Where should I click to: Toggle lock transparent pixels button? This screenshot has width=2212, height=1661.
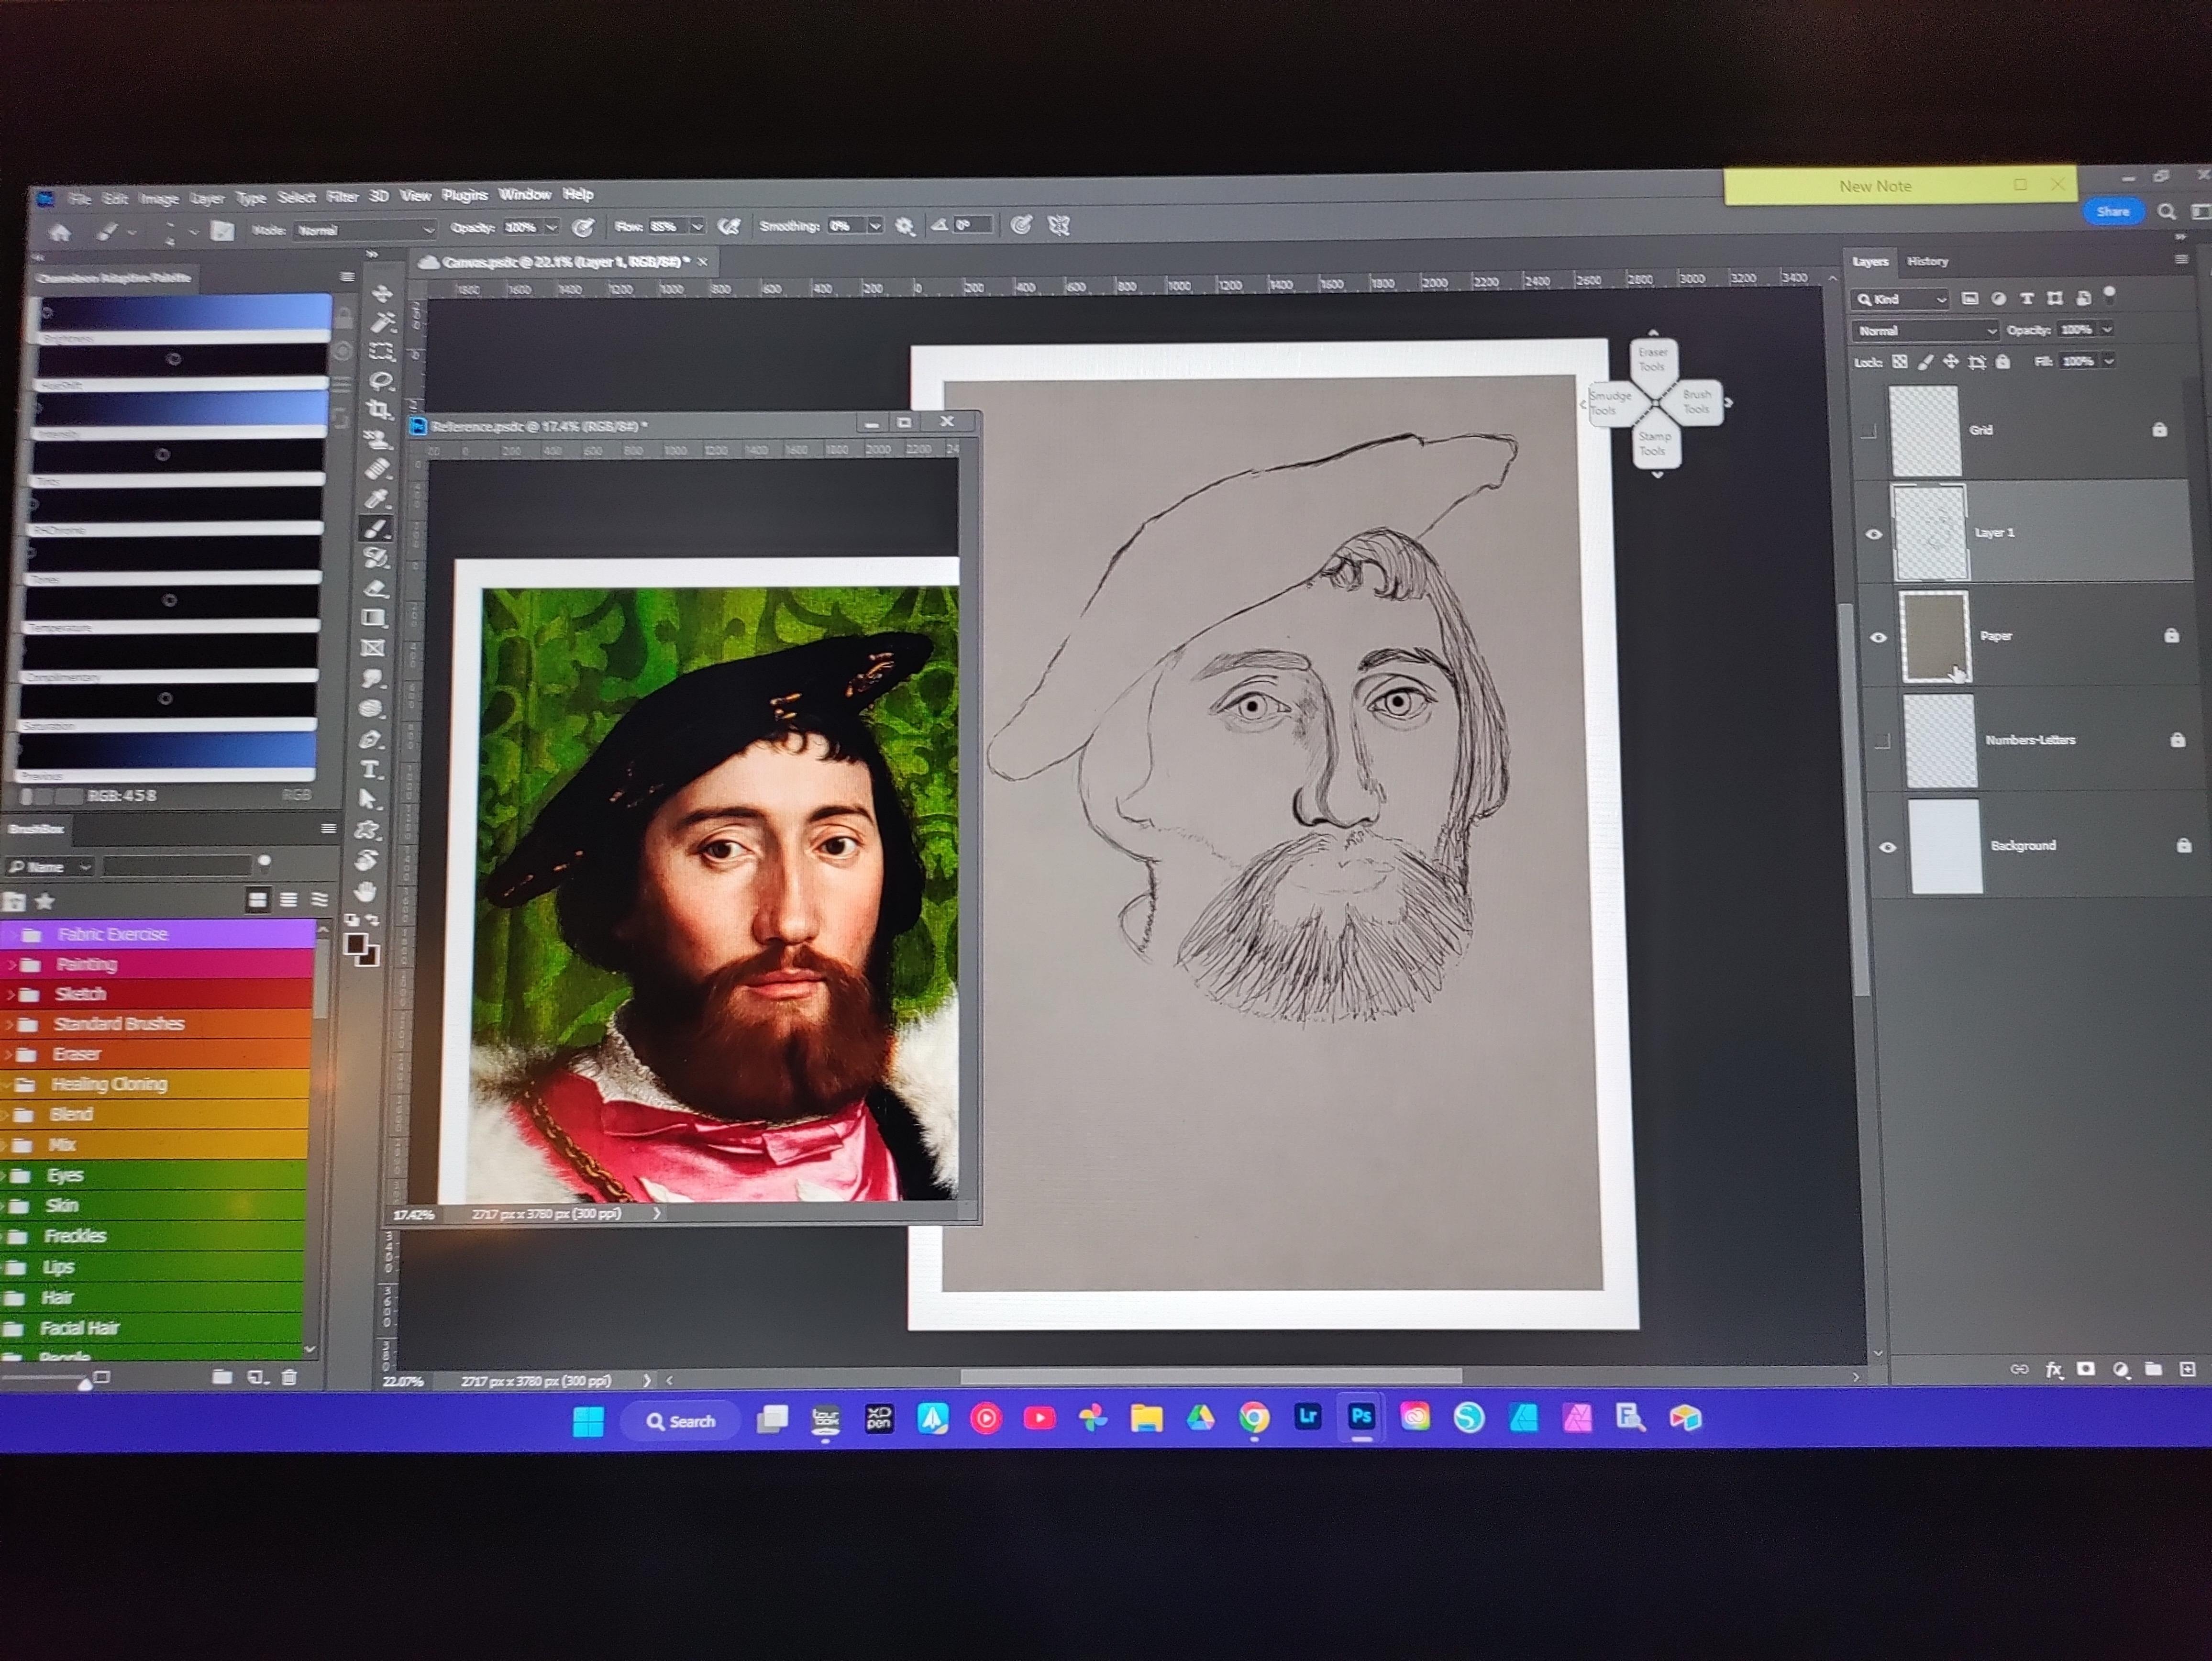click(1899, 362)
